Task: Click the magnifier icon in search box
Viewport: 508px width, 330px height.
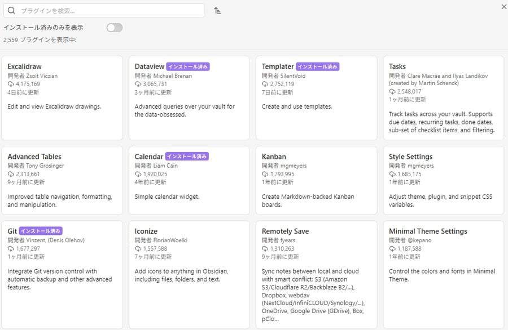Action: coord(11,10)
